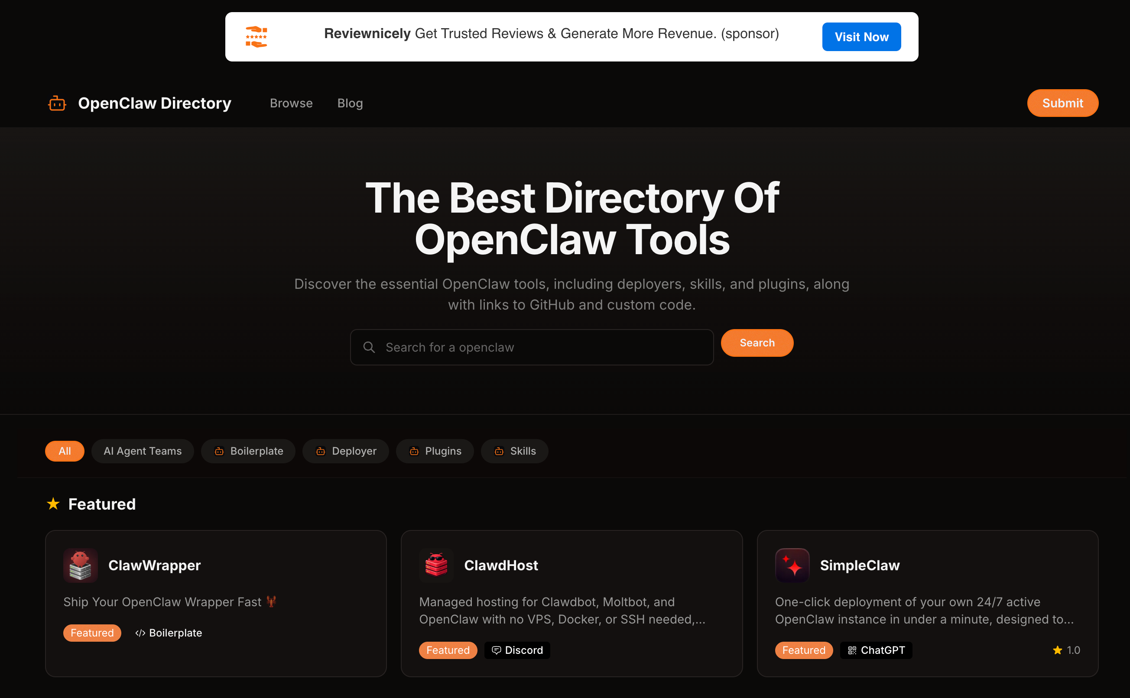Open the Browse menu item
The height and width of the screenshot is (698, 1130).
[x=291, y=103]
